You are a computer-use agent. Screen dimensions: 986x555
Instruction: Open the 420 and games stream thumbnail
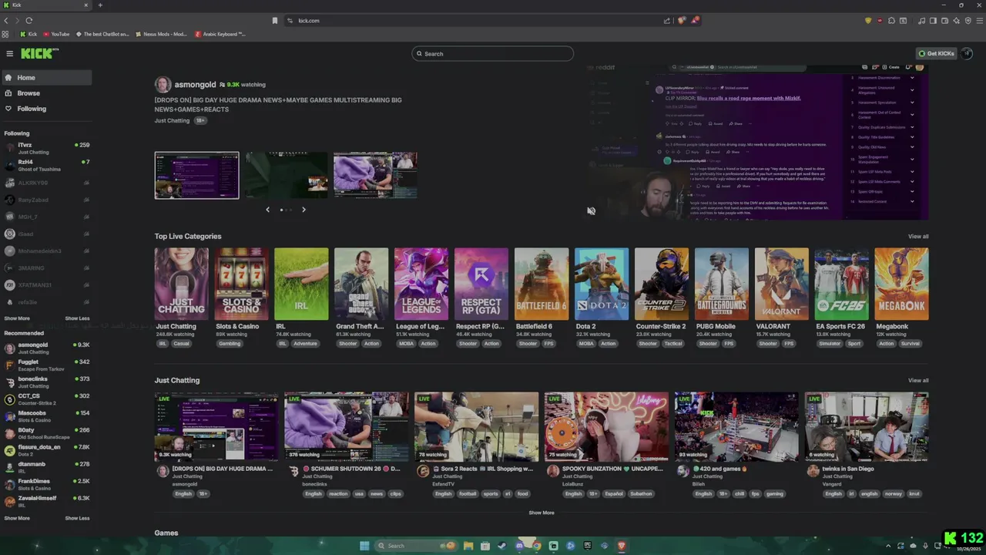coord(736,427)
